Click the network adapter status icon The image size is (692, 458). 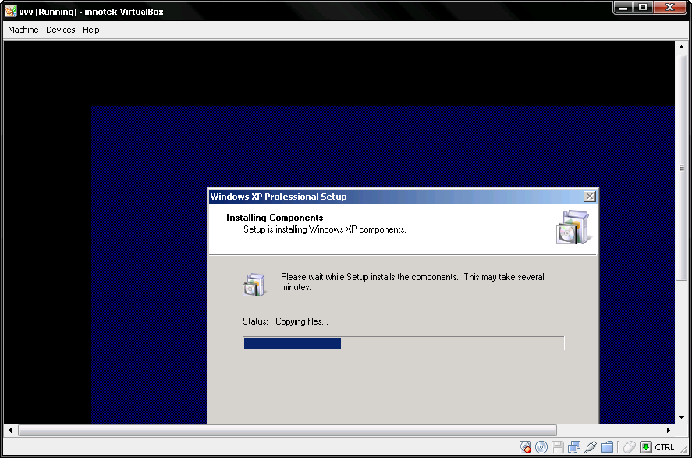point(574,447)
